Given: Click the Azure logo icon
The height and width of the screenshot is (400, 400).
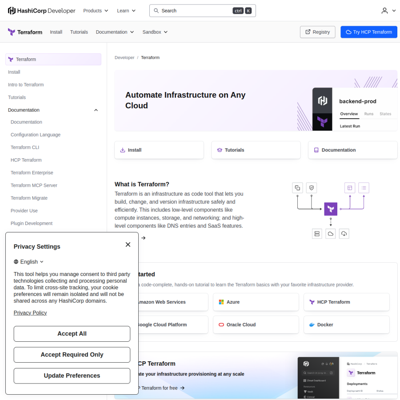Looking at the screenshot, I should [221, 302].
